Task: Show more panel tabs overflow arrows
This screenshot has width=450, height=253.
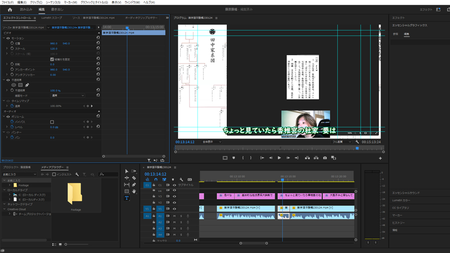Action: point(167,18)
